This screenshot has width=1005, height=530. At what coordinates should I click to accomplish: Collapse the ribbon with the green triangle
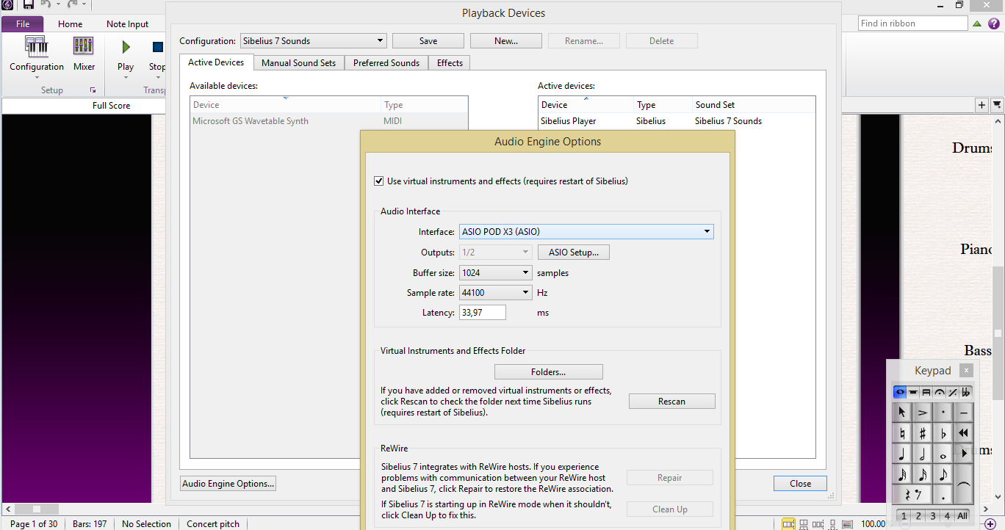[977, 23]
